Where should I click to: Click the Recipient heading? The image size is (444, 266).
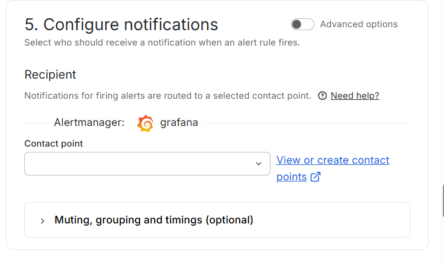50,74
